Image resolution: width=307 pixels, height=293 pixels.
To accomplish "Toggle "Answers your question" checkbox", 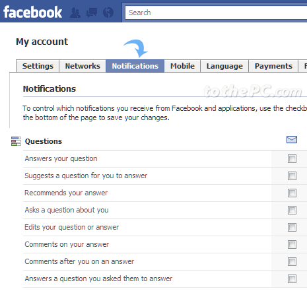I will (292, 158).
